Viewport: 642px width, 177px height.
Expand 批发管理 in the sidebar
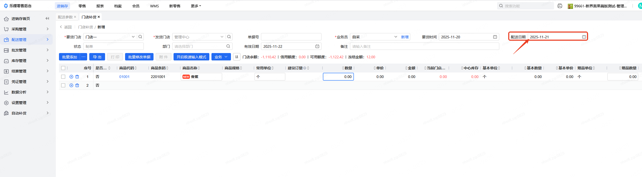click(x=47, y=50)
